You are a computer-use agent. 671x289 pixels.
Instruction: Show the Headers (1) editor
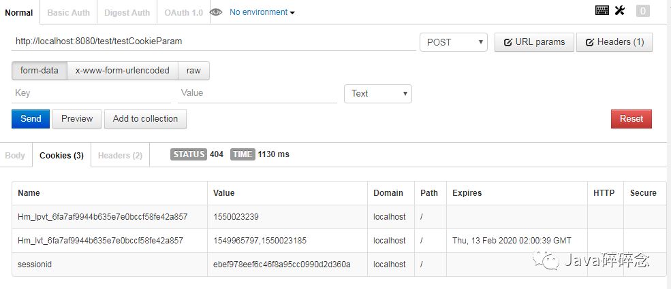pyautogui.click(x=614, y=42)
